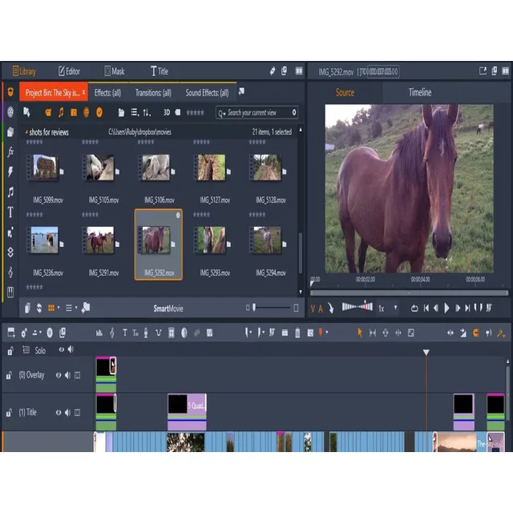Step back one frame in the player

[x=436, y=308]
